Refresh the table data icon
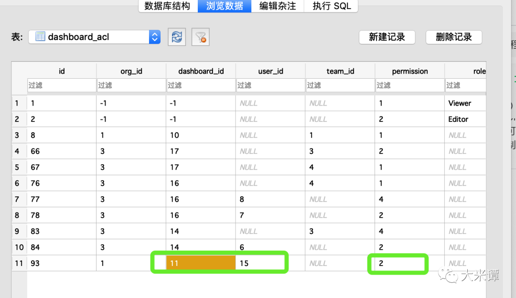 [177, 37]
